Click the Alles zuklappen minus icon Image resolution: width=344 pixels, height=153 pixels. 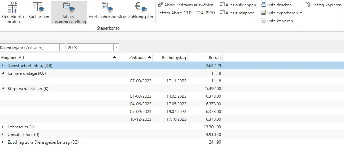click(222, 13)
